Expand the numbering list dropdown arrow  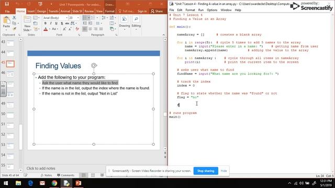pyautogui.click(x=97, y=18)
